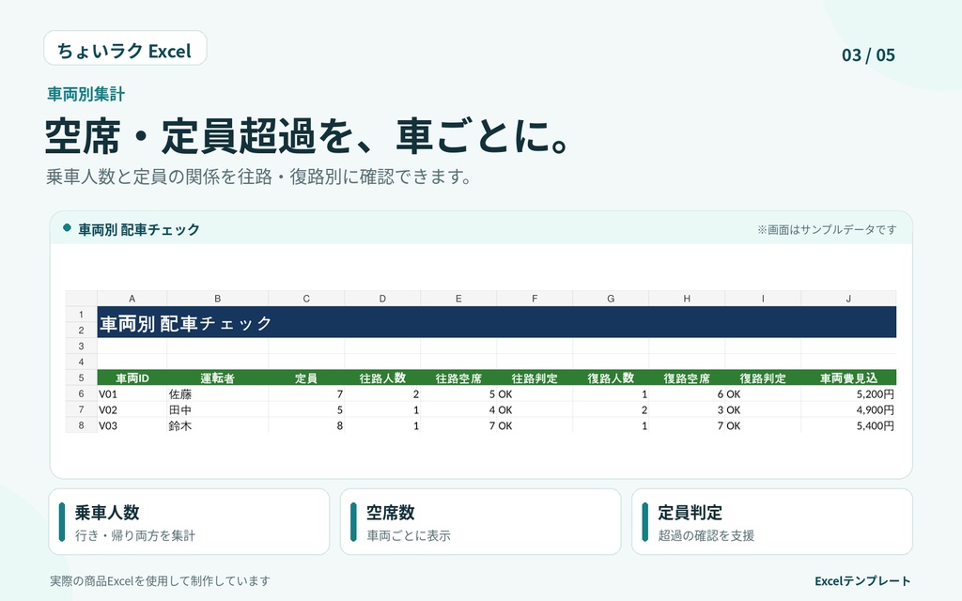962x601 pixels.
Task: Click the Excelテンプレート label
Action: tap(862, 580)
